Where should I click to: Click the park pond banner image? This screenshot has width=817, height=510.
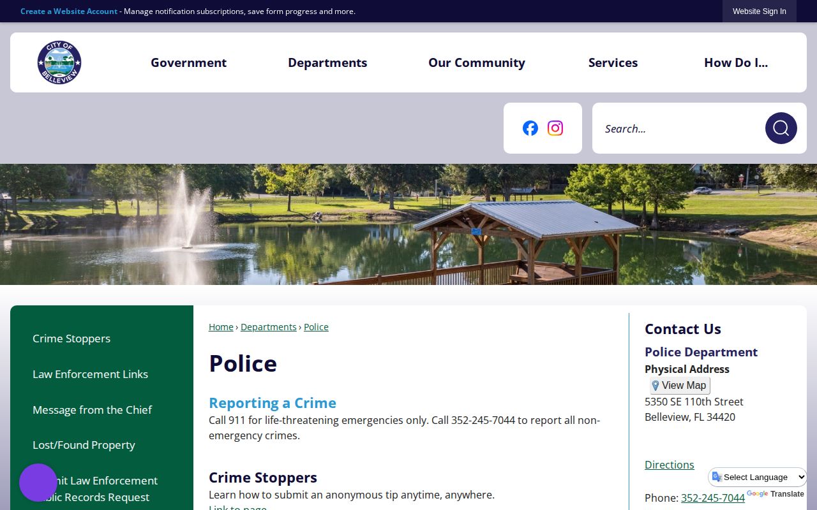(408, 224)
